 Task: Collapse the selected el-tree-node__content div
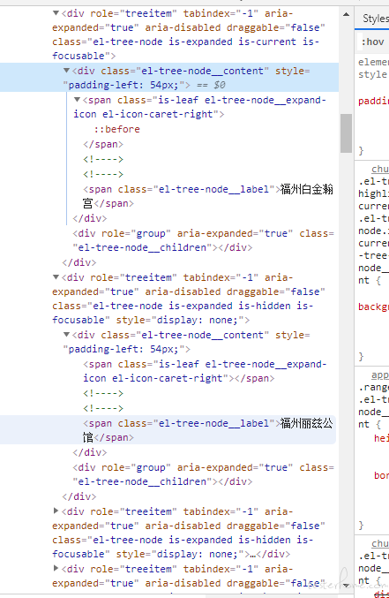click(67, 71)
